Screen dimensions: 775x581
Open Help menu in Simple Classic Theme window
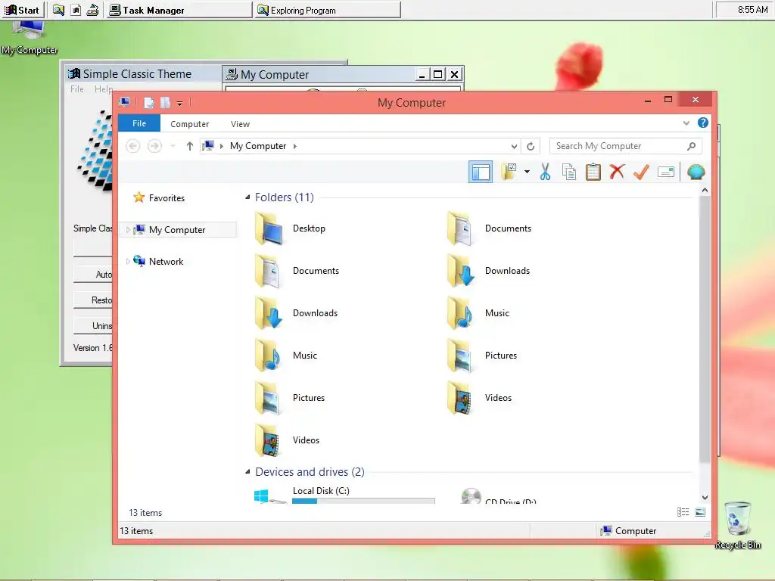[103, 89]
